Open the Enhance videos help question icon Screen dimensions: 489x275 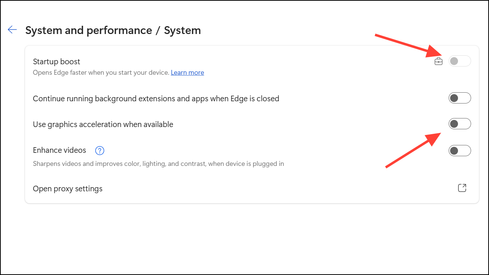point(100,151)
